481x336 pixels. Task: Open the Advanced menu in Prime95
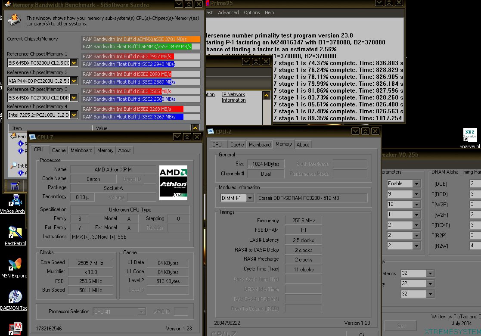point(228,12)
